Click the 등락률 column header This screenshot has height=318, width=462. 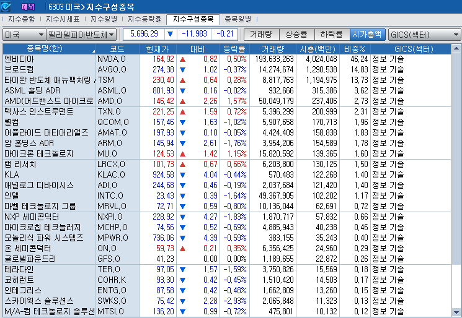pyautogui.click(x=234, y=49)
